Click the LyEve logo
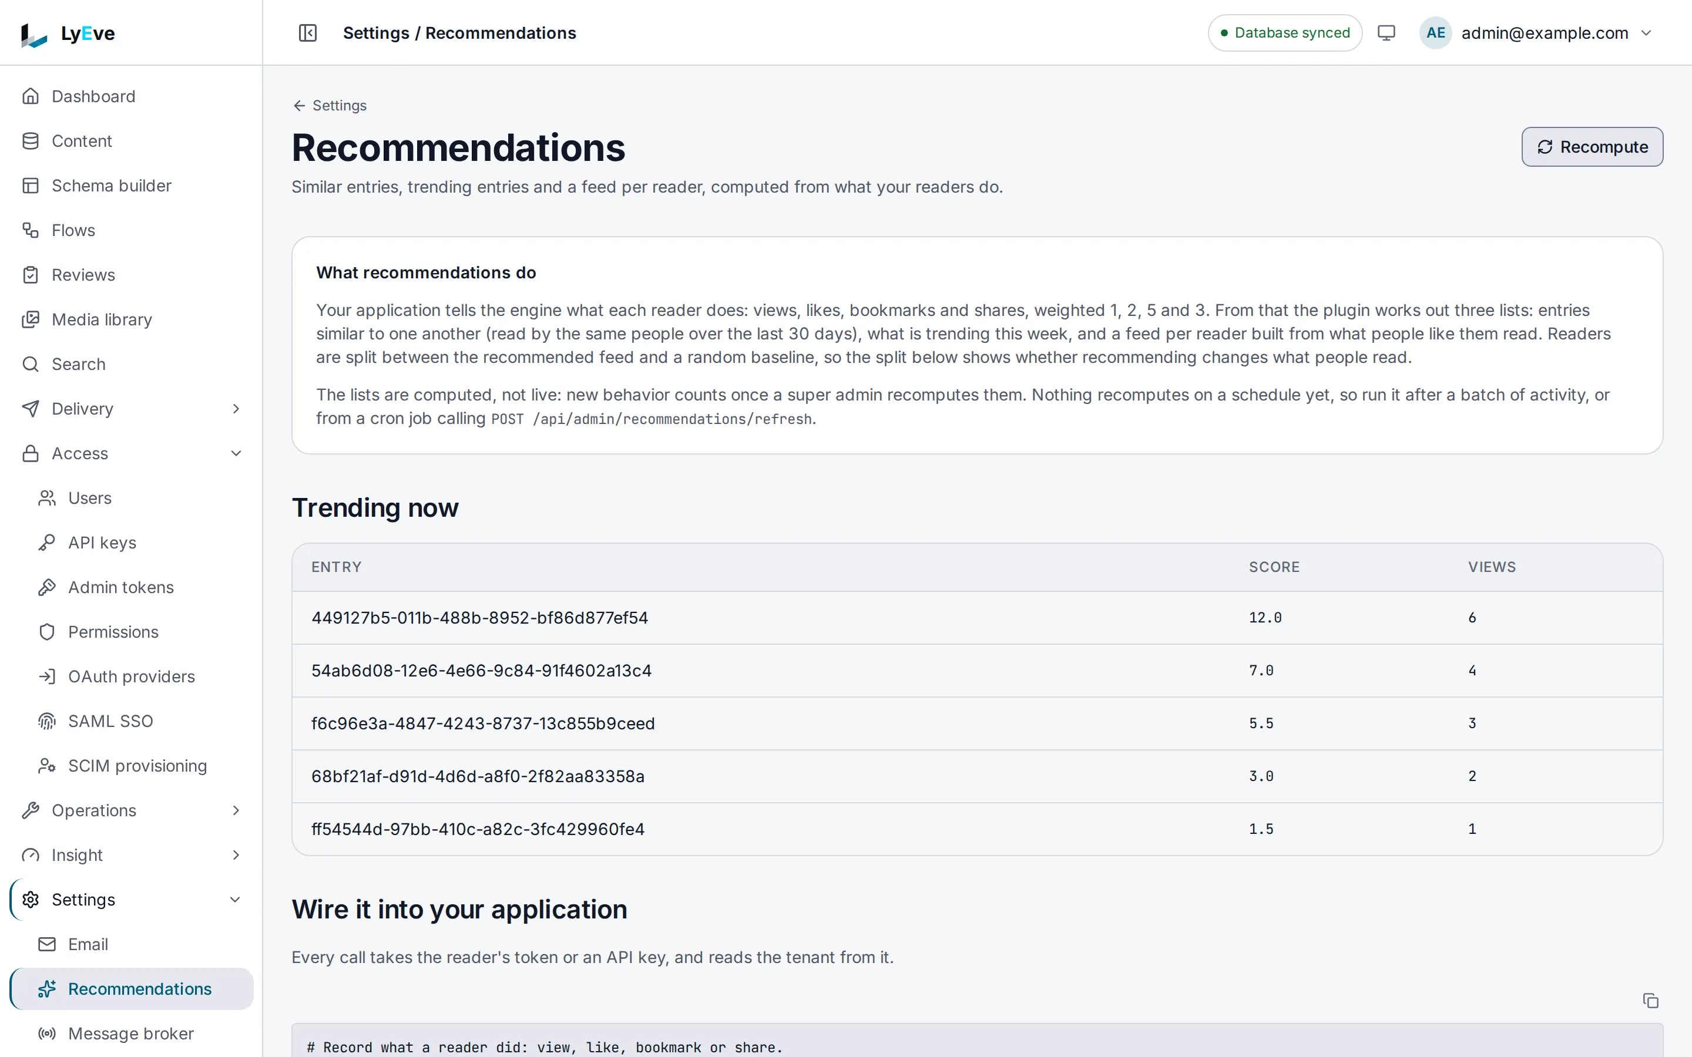Viewport: 1692px width, 1057px height. 68,33
